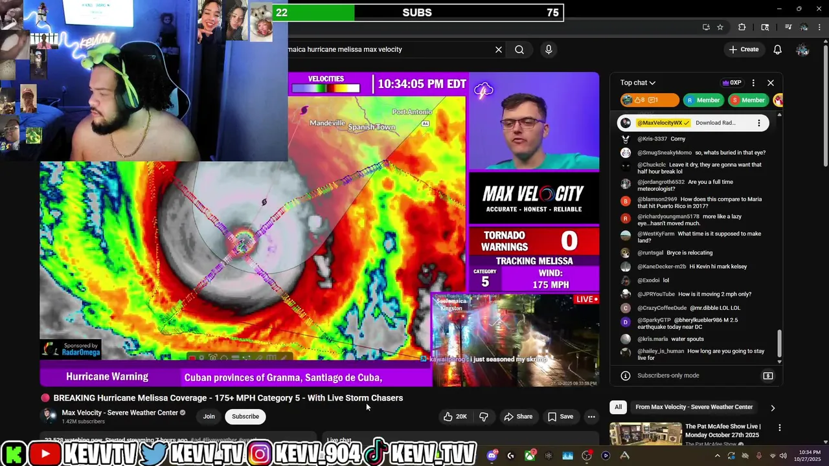The width and height of the screenshot is (829, 466).
Task: Click the SUBS goal progress bar overlay
Action: click(418, 12)
